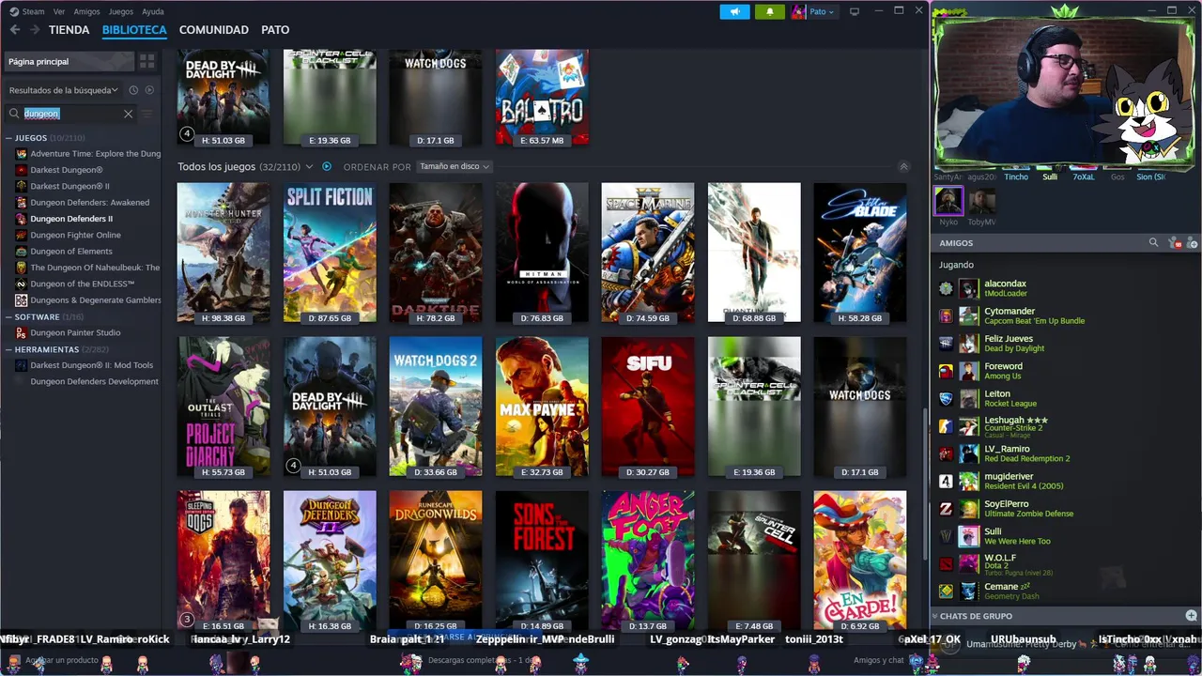
Task: Click friend Leshugah playing Counter-Strike 2
Action: click(1065, 426)
